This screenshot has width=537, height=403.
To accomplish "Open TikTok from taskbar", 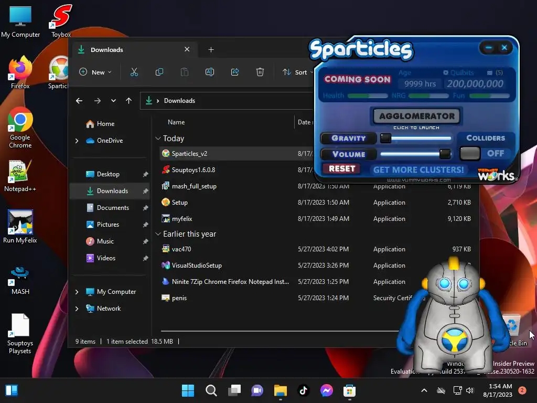I will pyautogui.click(x=304, y=390).
